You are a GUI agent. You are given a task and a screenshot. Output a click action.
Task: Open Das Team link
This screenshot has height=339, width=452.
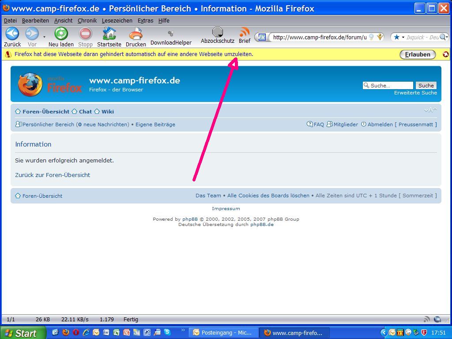point(208,196)
